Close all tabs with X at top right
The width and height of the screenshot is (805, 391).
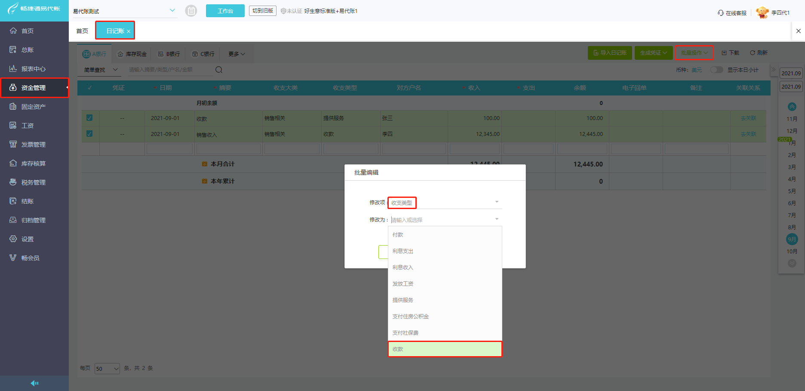pos(799,31)
